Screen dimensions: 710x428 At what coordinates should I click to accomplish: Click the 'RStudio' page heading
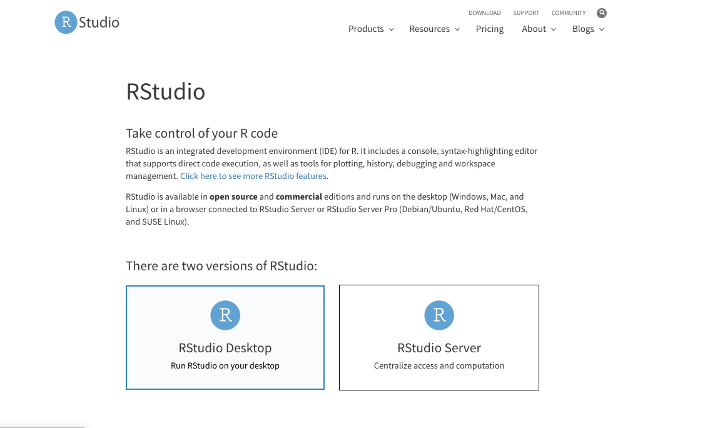pos(165,92)
